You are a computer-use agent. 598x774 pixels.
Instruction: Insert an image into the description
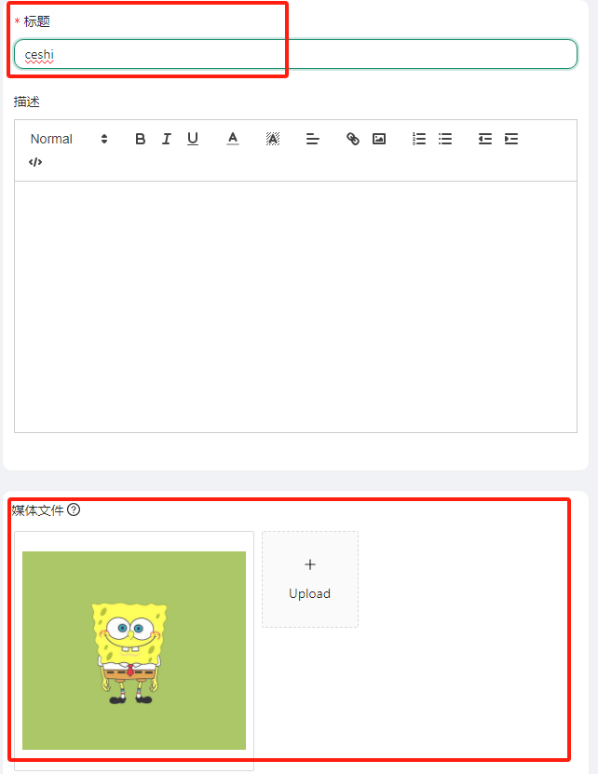point(379,139)
